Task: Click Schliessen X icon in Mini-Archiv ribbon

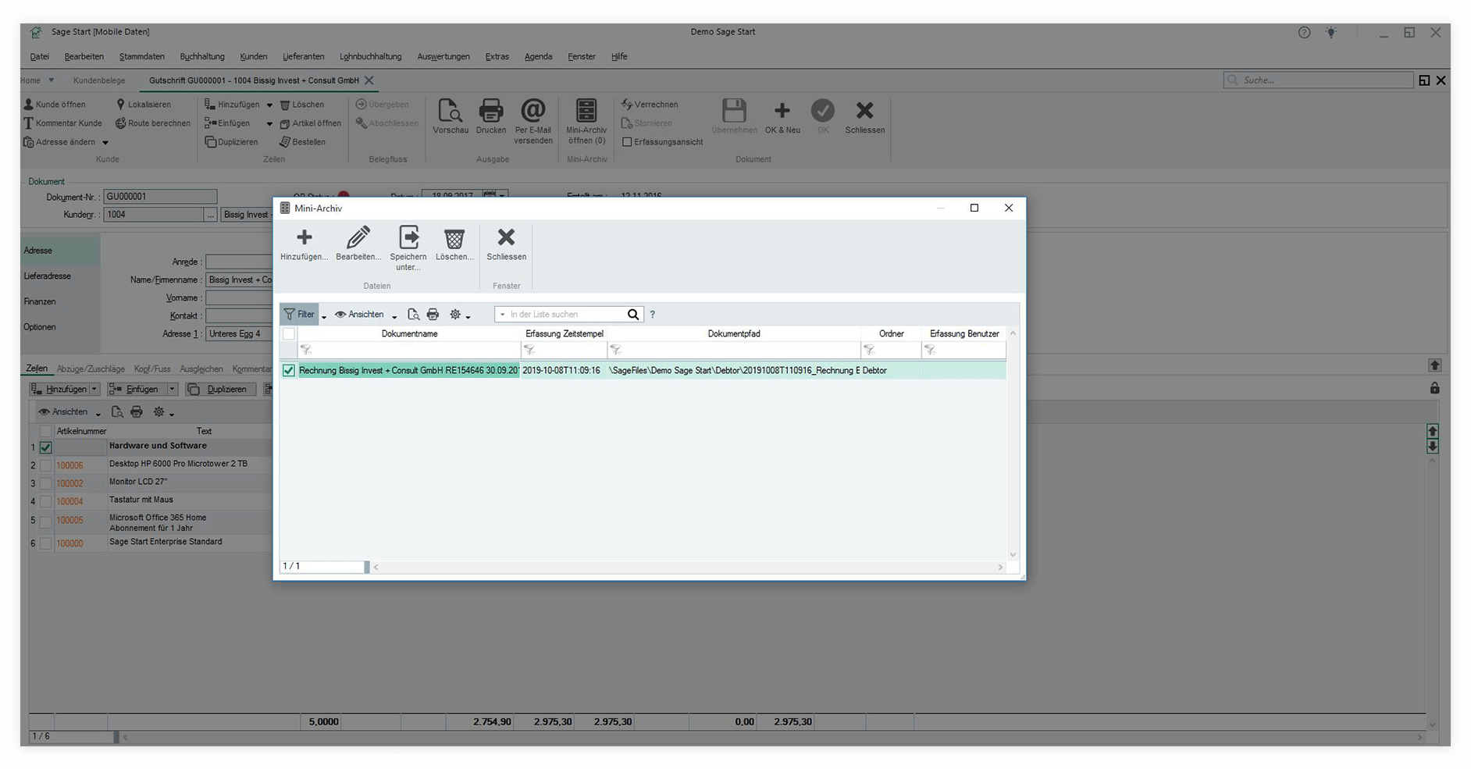Action: [506, 237]
